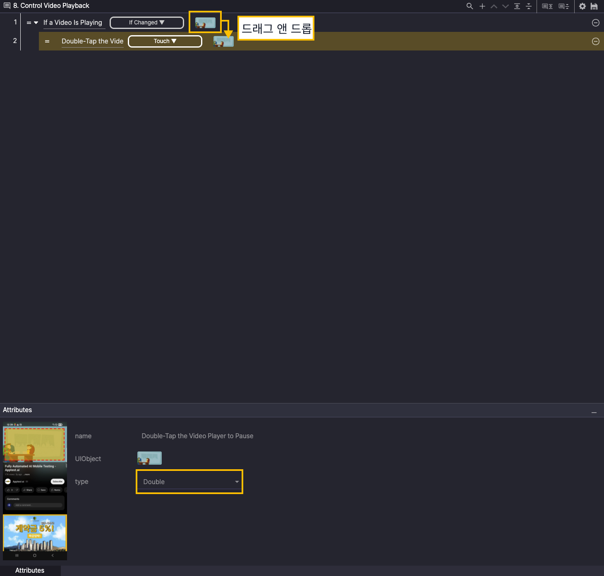Collapse the step 1 disclosure triangle
Screen dimensions: 604x576
click(36, 23)
